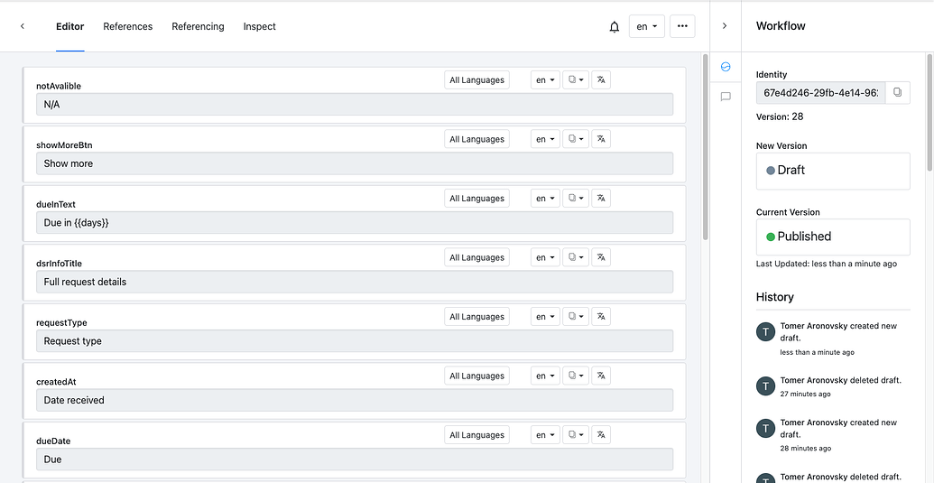Switch to the Inspect tab
This screenshot has height=483, width=934.
[x=259, y=26]
